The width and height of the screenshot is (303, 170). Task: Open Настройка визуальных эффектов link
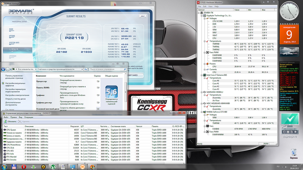(x=15, y=84)
